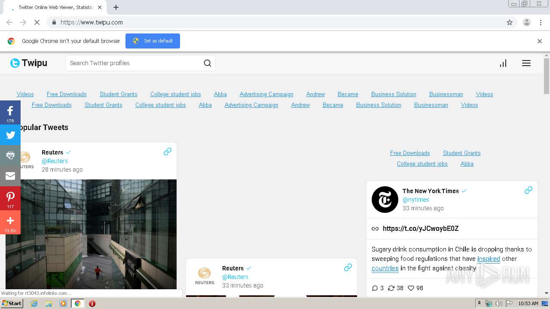The height and width of the screenshot is (309, 550).
Task: Click Windows Start button
Action: click(12, 303)
